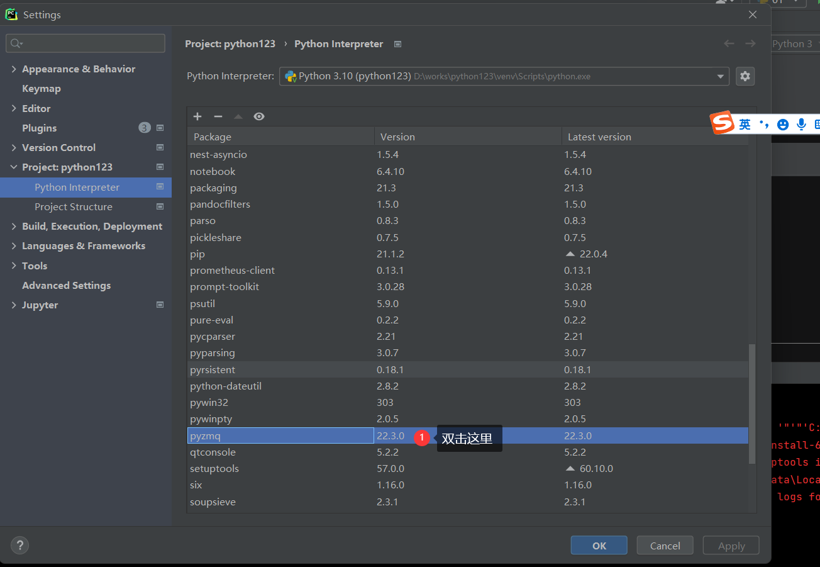Viewport: 820px width, 567px height.
Task: Click the Sogou input method S logo
Action: coord(723,123)
